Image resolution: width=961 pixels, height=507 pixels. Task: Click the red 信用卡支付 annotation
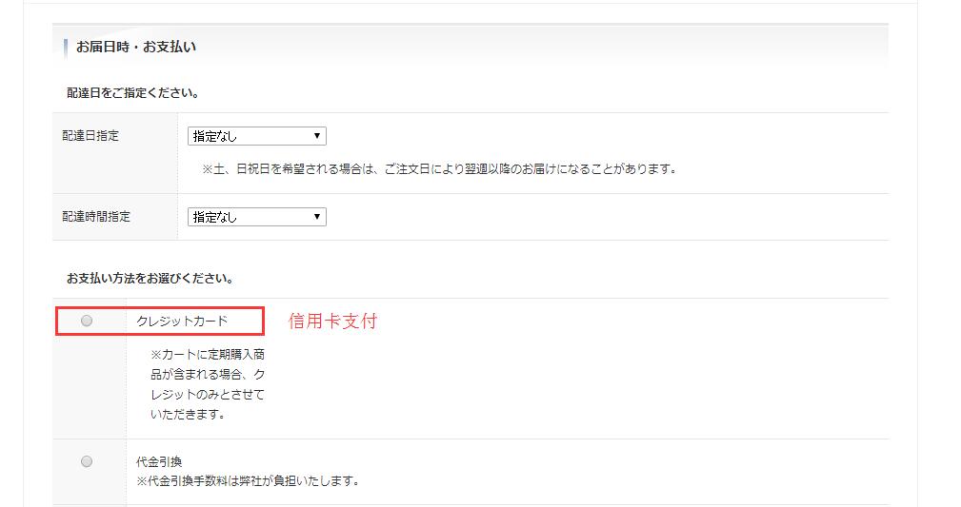(x=332, y=322)
